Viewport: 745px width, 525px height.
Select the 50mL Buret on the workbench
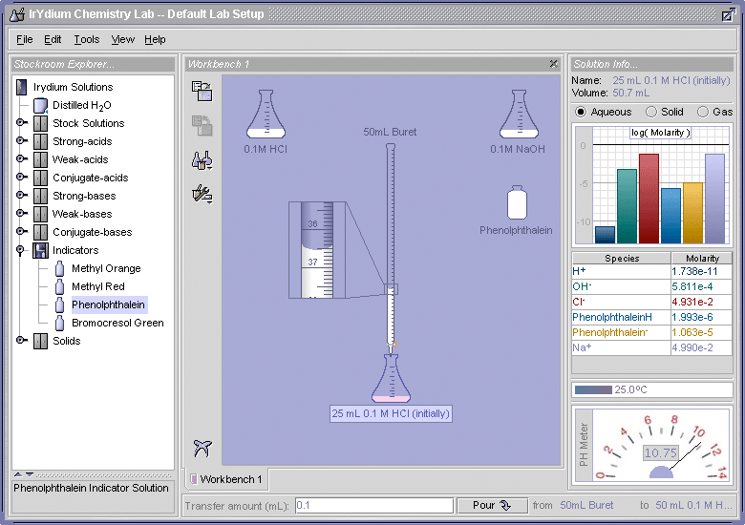(x=391, y=248)
